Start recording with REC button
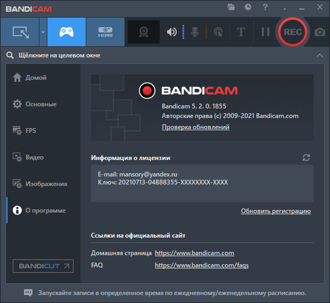Image resolution: width=330 pixels, height=303 pixels. pos(292,32)
